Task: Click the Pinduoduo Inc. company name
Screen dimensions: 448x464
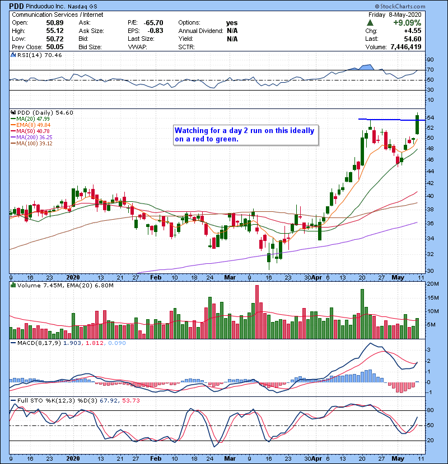Action: [x=45, y=6]
